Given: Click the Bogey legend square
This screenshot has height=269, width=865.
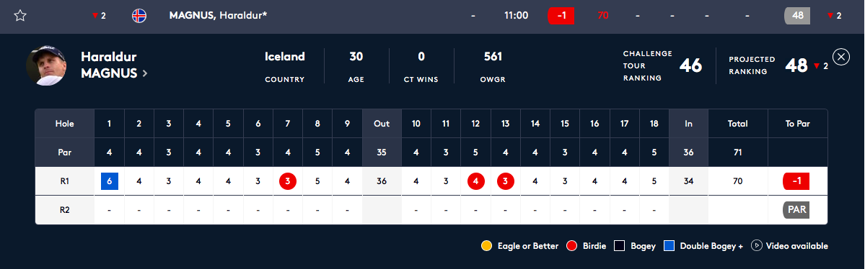Looking at the screenshot, I should [x=620, y=246].
